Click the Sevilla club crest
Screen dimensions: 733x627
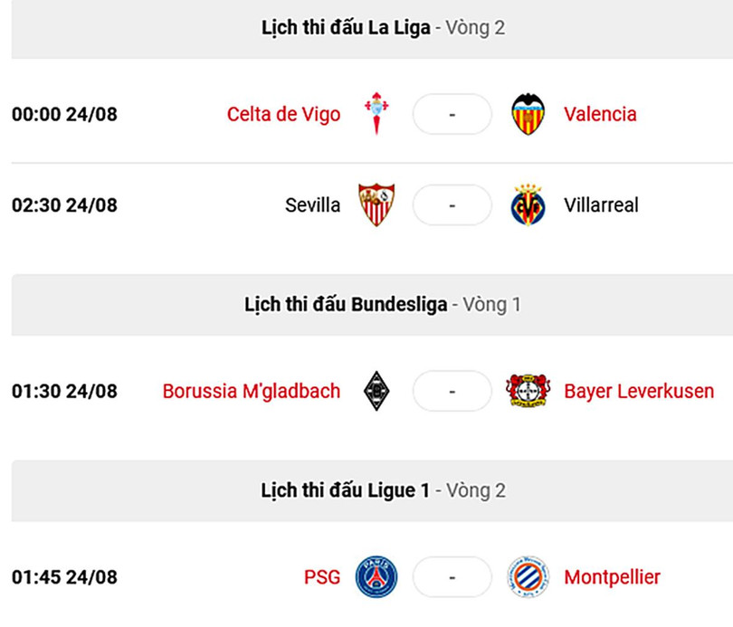pyautogui.click(x=376, y=205)
